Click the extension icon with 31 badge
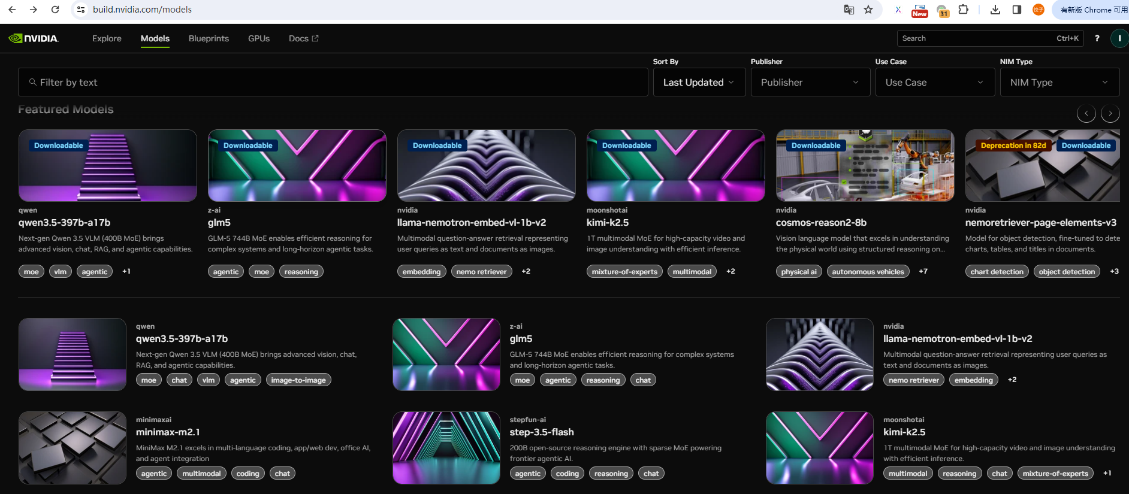1129x494 pixels. [x=943, y=10]
